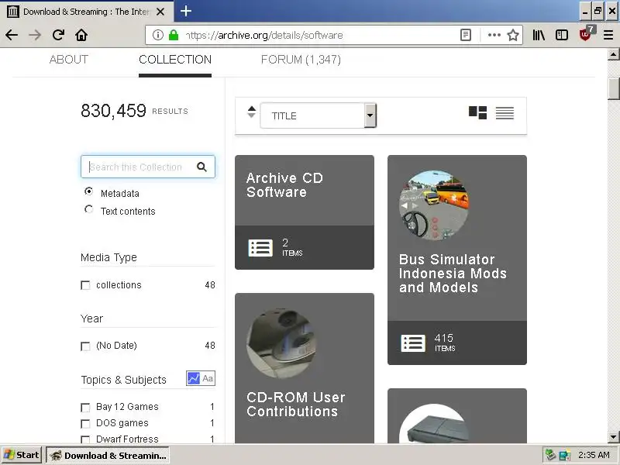Switch to tile grid view
Image resolution: width=620 pixels, height=465 pixels.
[477, 112]
